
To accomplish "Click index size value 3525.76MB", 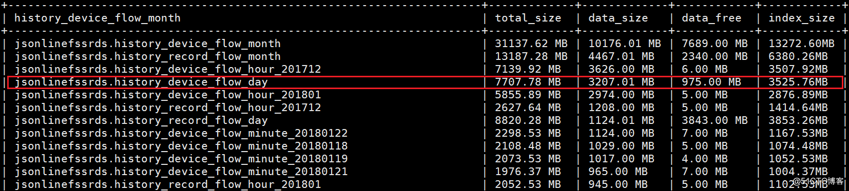I will pos(798,82).
